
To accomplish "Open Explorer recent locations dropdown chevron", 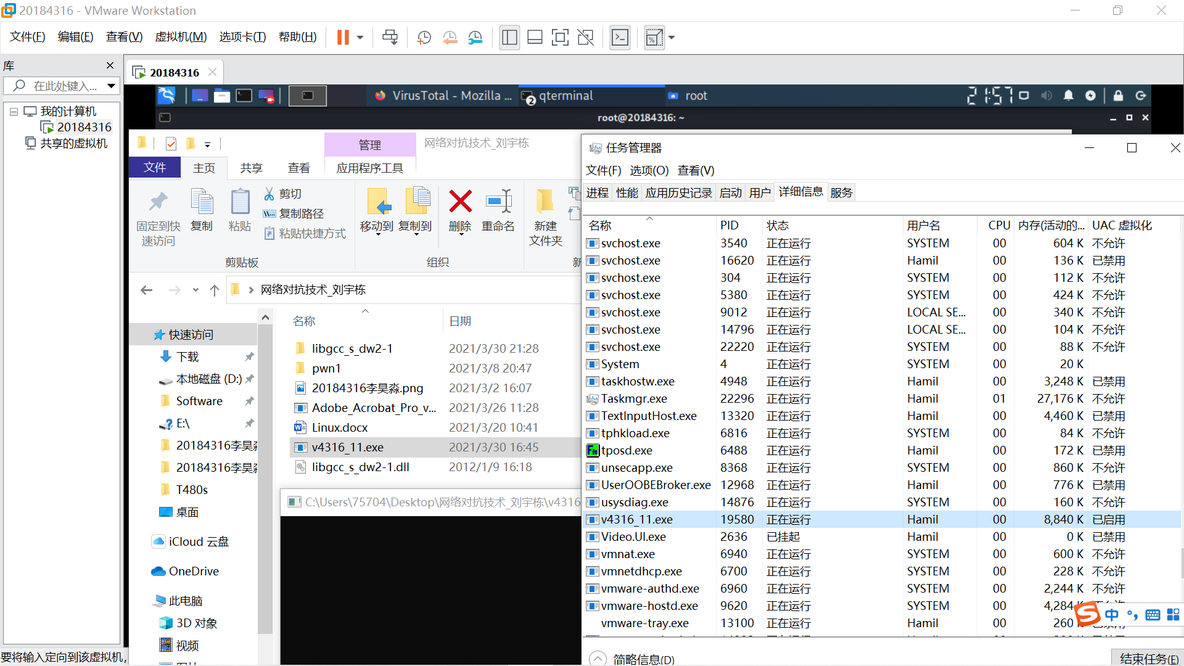I will pos(195,290).
